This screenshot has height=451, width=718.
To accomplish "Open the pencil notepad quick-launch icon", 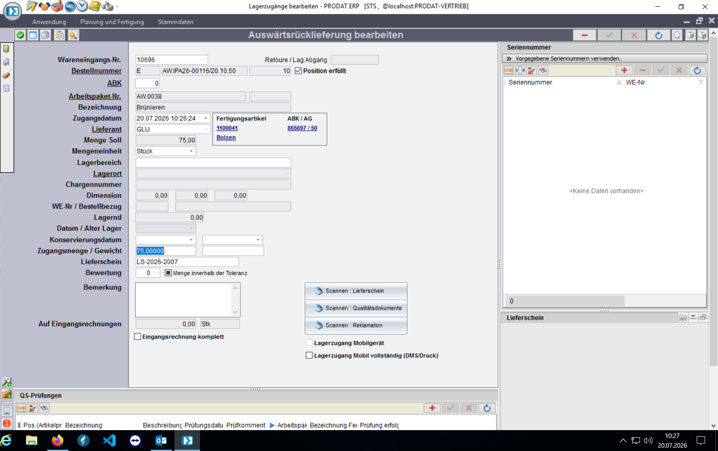I will [32, 6].
